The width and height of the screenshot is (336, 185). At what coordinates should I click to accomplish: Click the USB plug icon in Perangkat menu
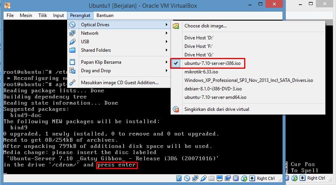pyautogui.click(x=72, y=42)
